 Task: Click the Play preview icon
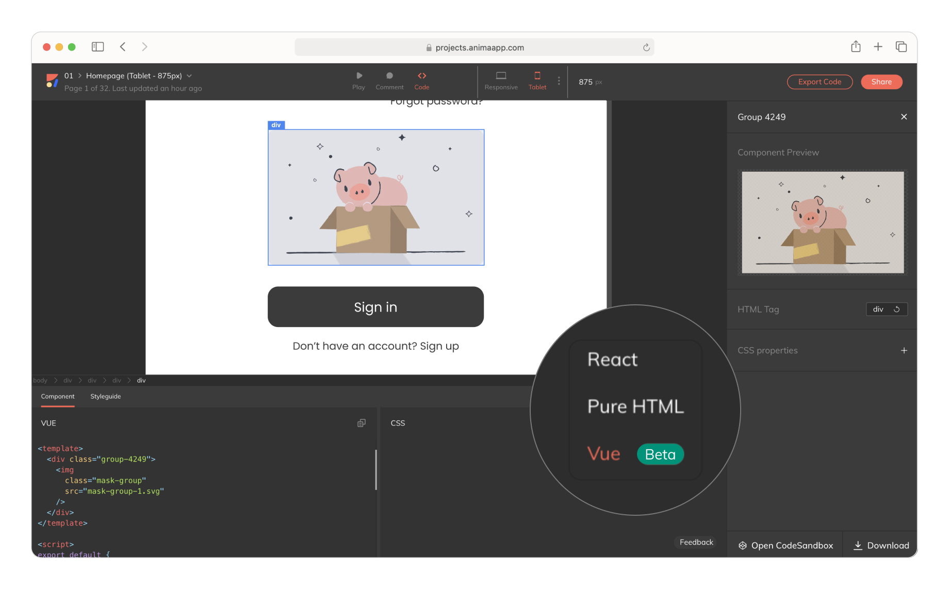(359, 76)
